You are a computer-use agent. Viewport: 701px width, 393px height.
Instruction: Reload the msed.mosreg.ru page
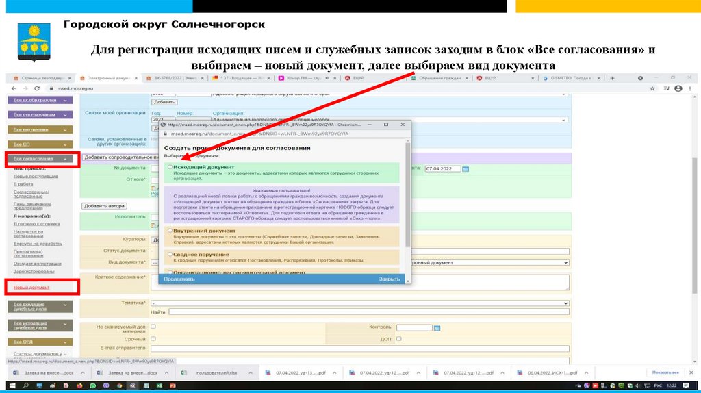click(37, 88)
